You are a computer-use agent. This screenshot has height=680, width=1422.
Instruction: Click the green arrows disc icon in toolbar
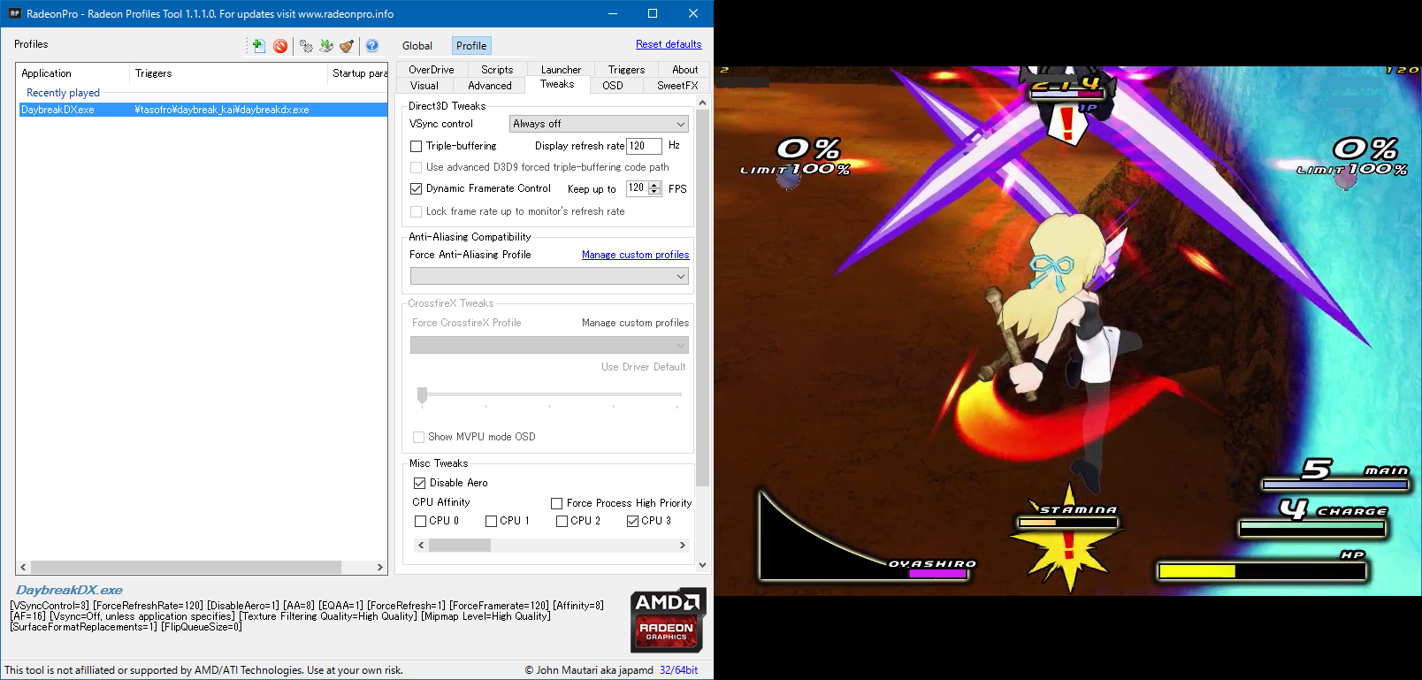326,46
